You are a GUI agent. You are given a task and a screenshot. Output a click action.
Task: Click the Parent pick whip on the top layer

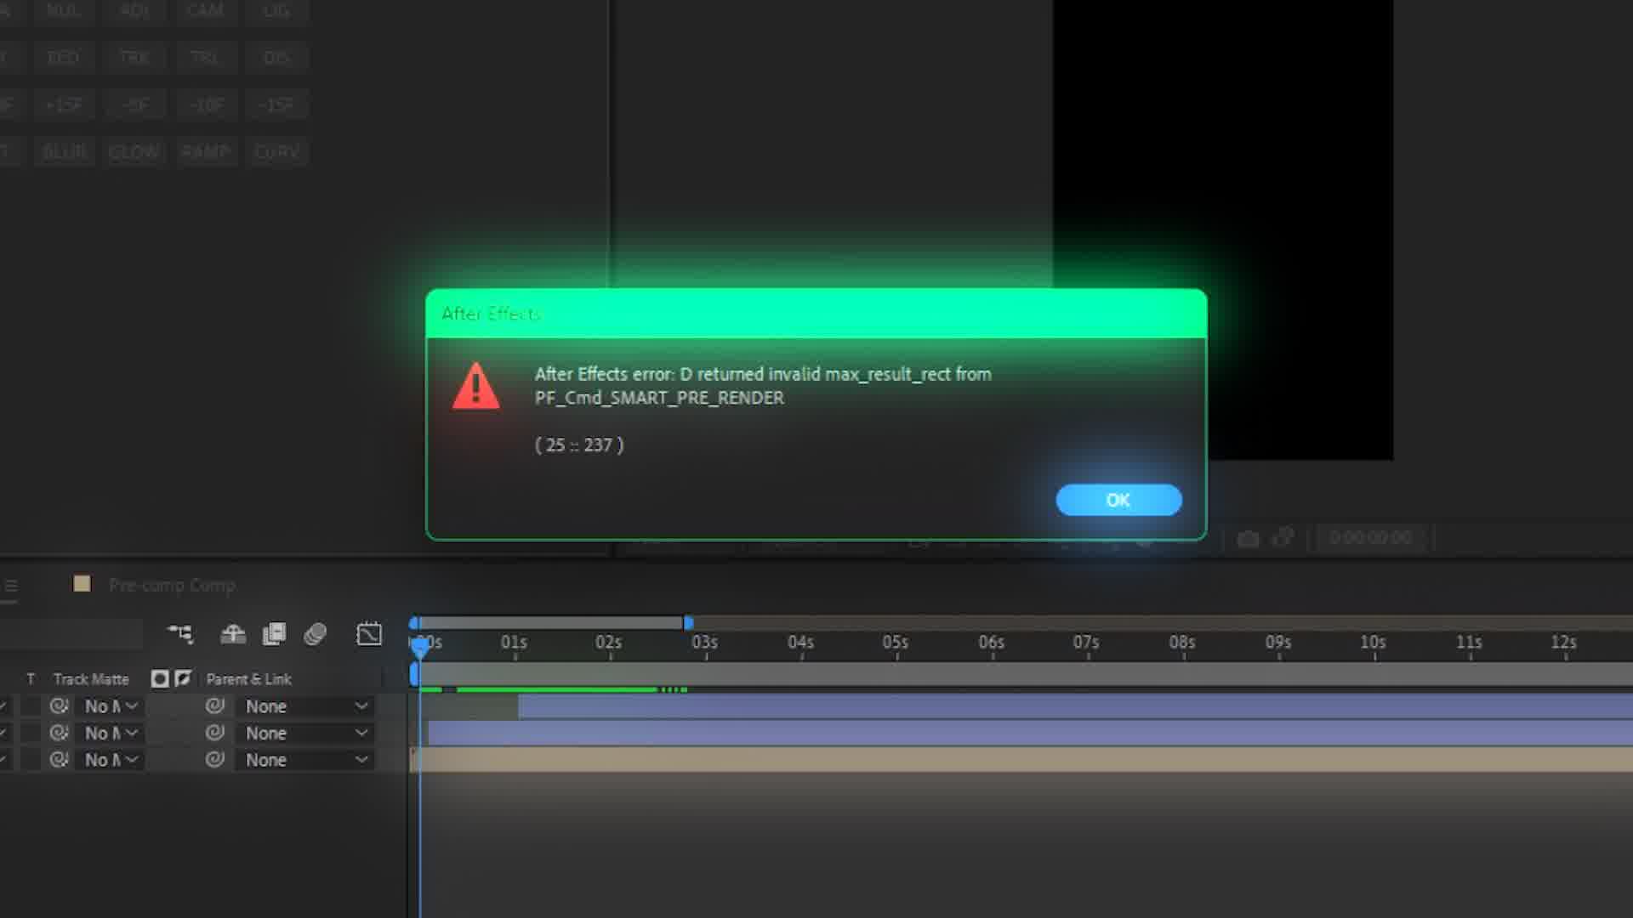[215, 705]
